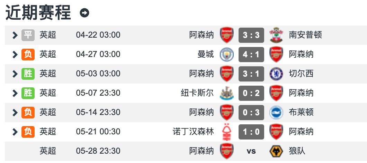This screenshot has width=367, height=163.
Task: Click the 胜 badge on 05-03 match
Action: point(28,74)
